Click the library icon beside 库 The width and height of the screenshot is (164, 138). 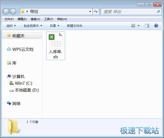(9, 63)
